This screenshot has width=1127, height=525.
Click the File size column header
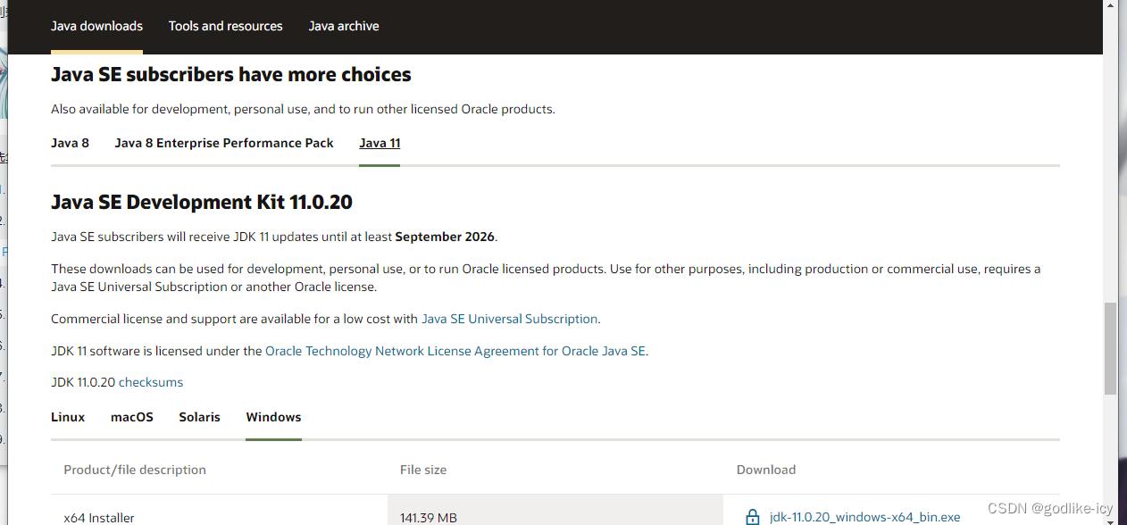coord(423,470)
